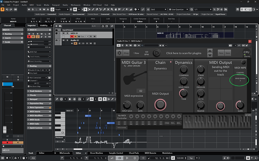Select the Mute X tool
The image size is (259, 161).
(108, 10)
